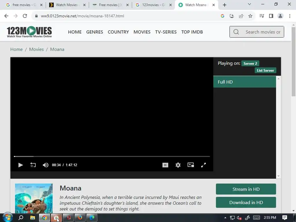
Task: Go to TV-SERIES section
Action: 166,32
